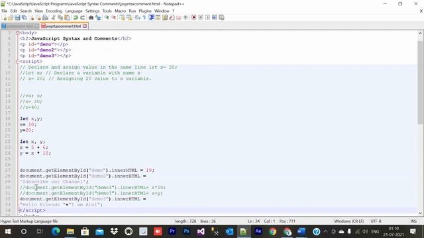
Task: Save the file using the Save icon
Action: point(17,18)
